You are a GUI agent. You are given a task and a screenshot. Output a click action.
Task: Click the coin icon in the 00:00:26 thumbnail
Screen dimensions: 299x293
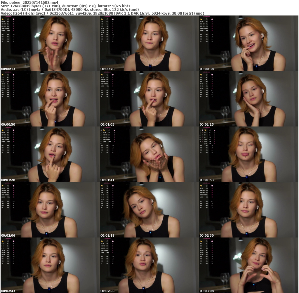(x=102, y=19)
